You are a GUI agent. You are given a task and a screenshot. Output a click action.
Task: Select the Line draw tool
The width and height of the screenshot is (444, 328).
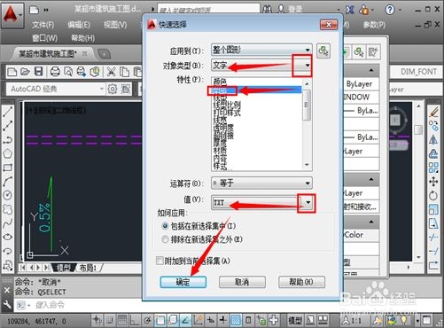[x=8, y=112]
